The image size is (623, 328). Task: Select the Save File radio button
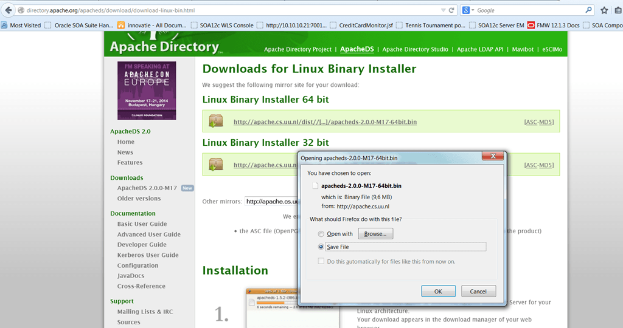(x=321, y=247)
